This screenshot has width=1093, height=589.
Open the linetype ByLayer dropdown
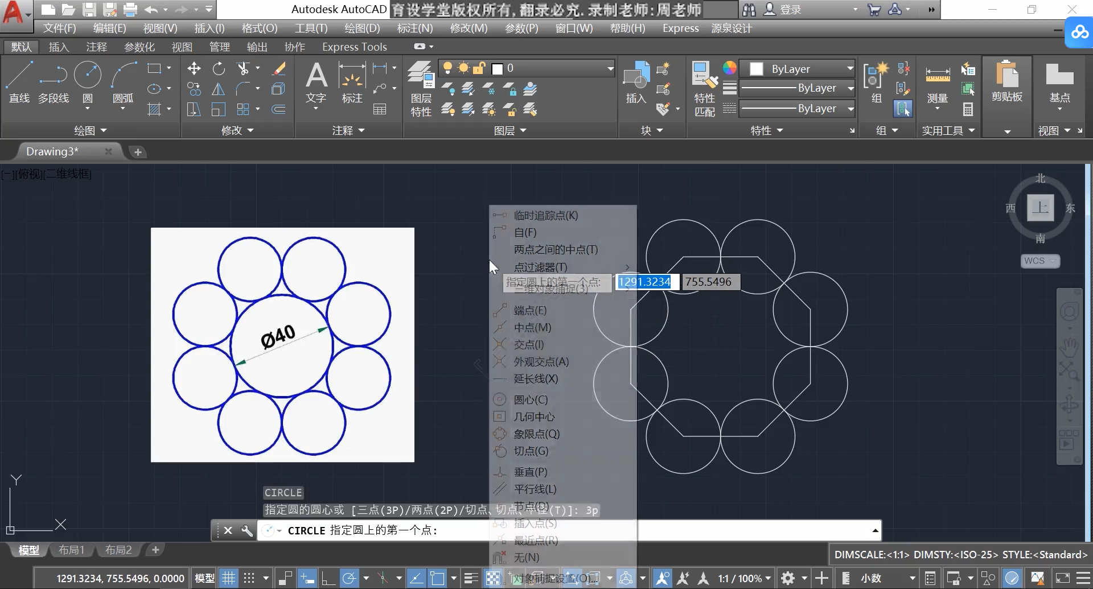[797, 109]
